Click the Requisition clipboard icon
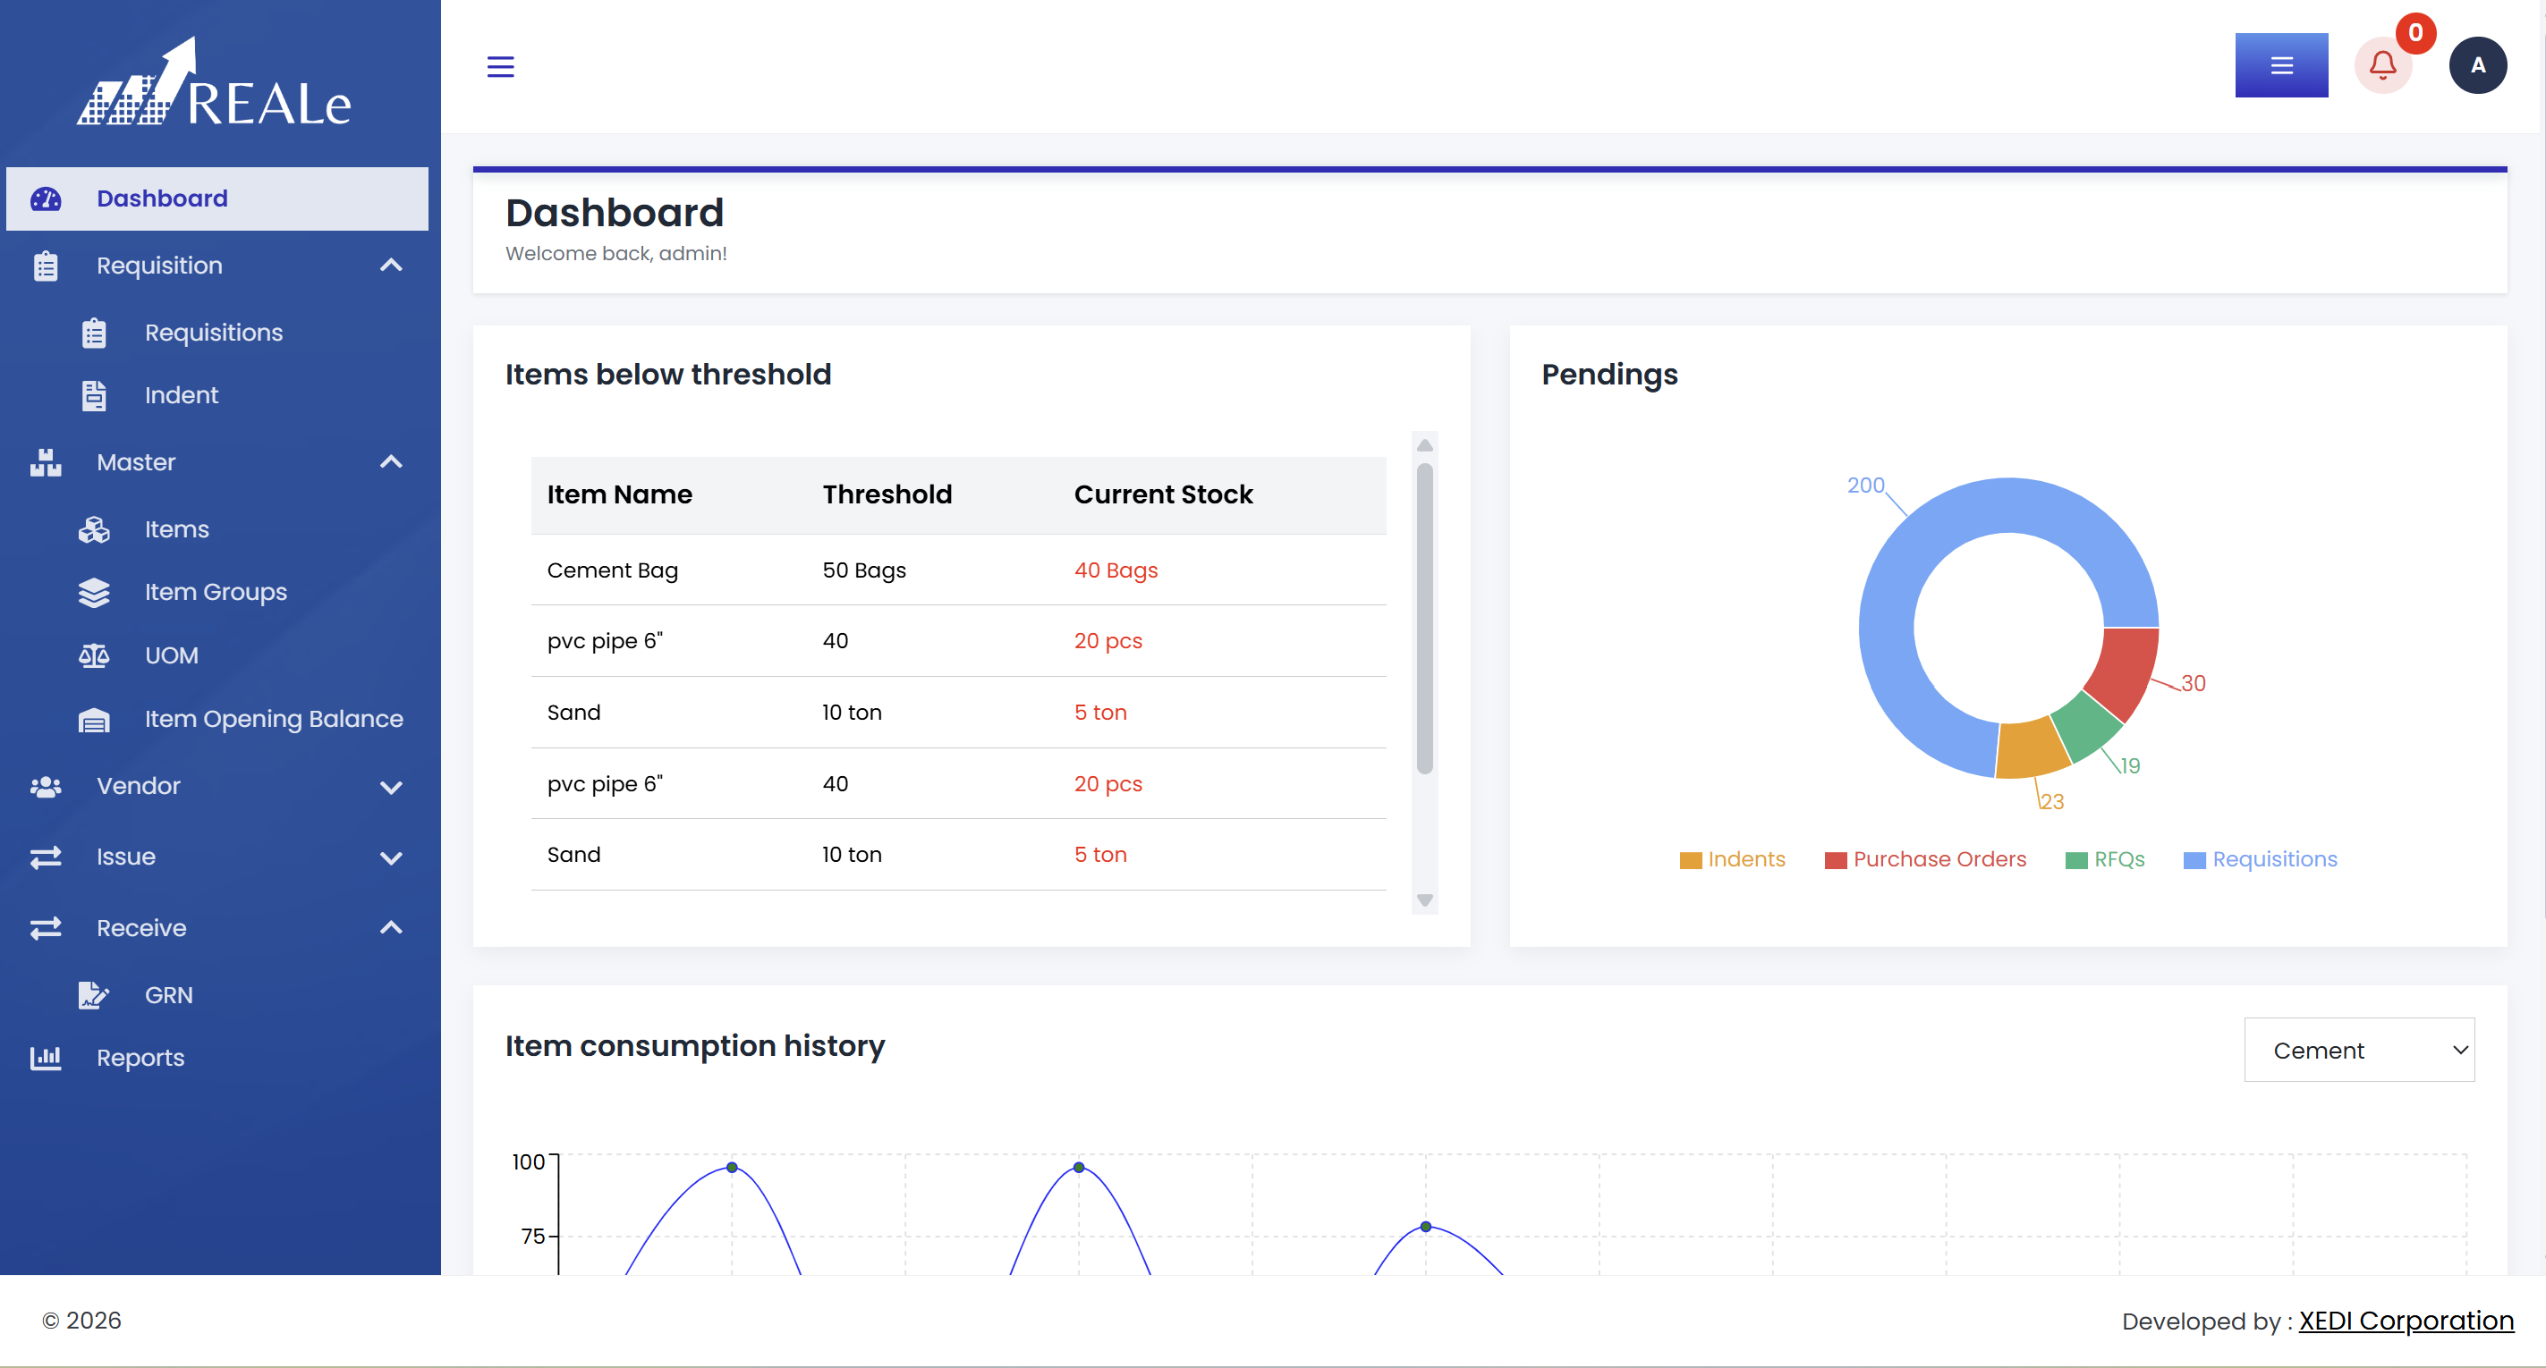 coord(46,266)
